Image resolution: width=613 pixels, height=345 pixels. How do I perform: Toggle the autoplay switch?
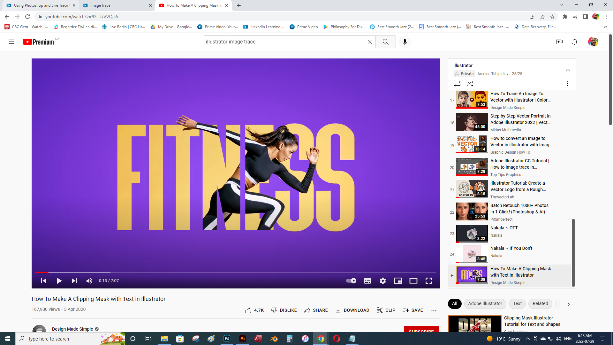pos(351,281)
